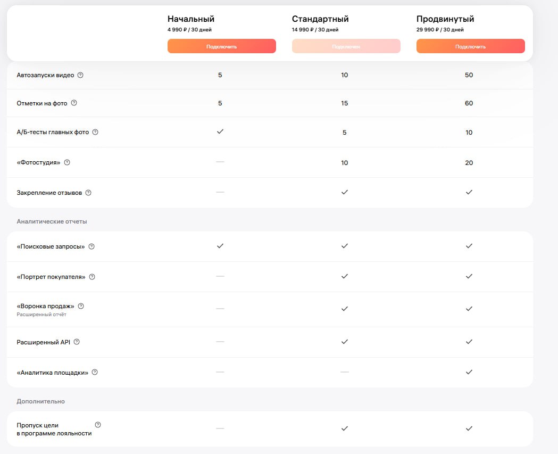558x454 pixels.
Task: Click help icon beside Закрепление отзывов
Action: (x=88, y=193)
